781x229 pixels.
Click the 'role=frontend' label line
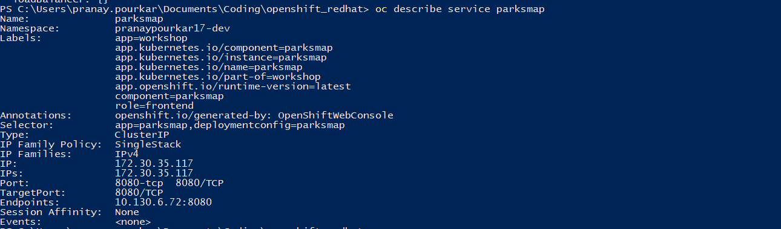154,106
